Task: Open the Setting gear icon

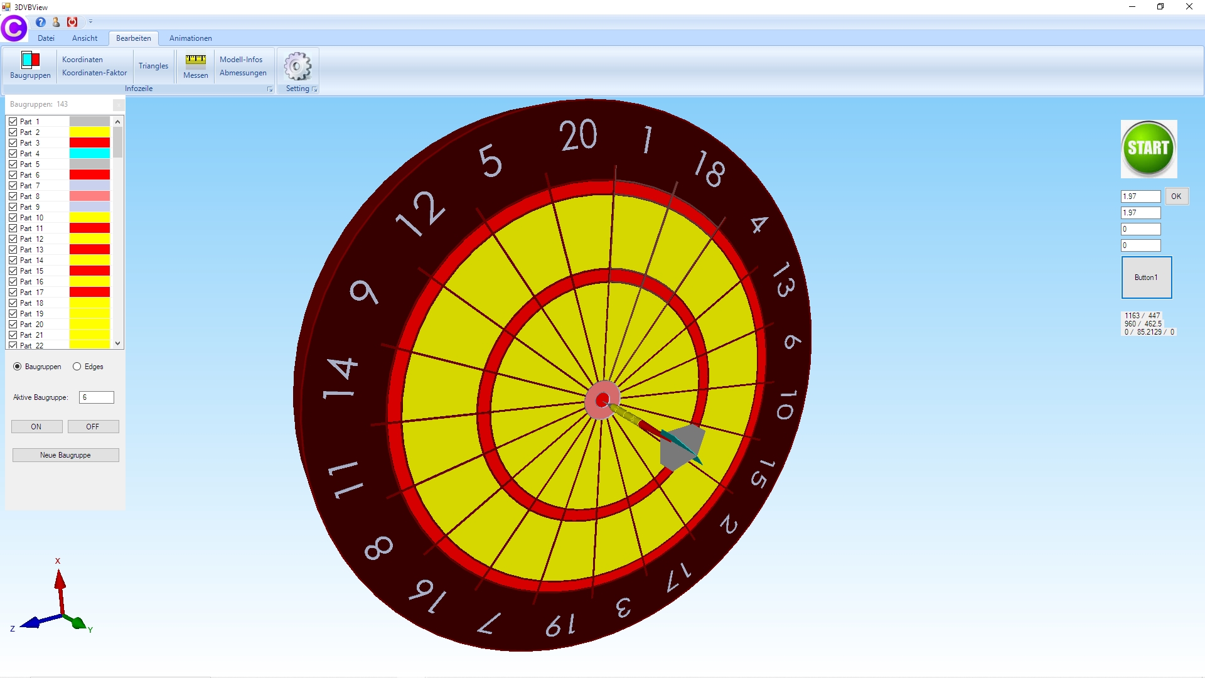Action: (297, 67)
